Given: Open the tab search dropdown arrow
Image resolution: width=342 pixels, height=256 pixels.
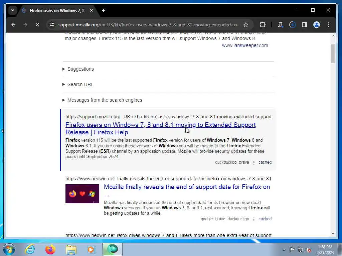Looking at the screenshot, I should (x=12, y=10).
